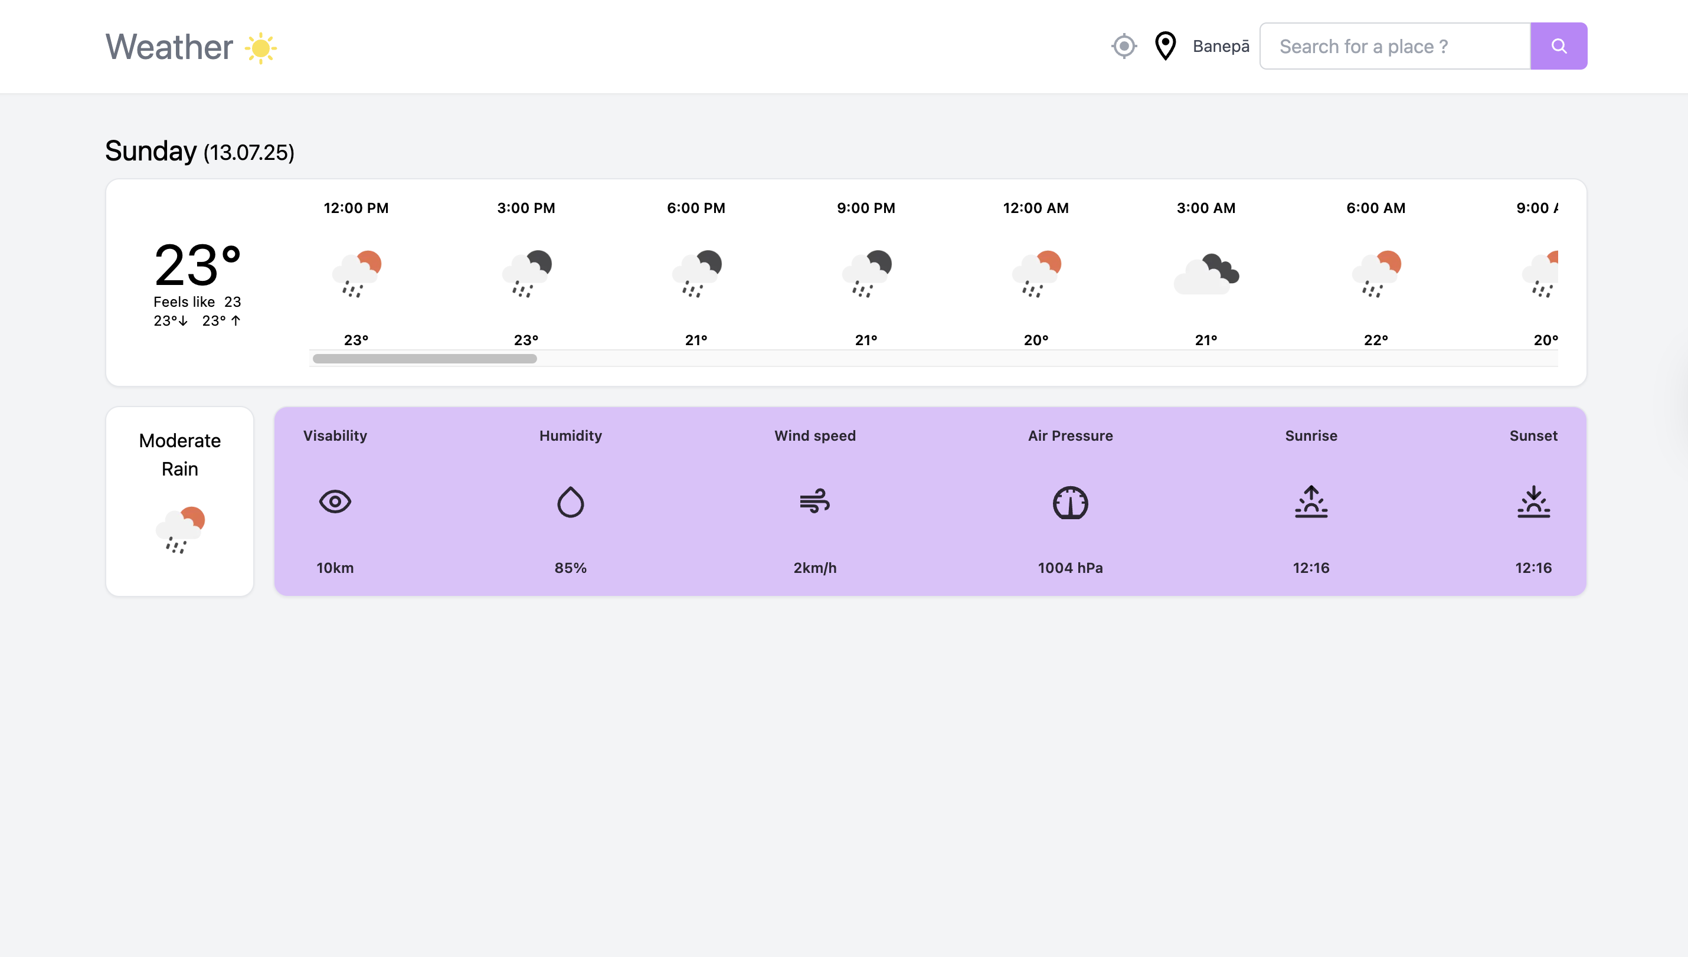Click the Humidity droplet icon
This screenshot has height=957, width=1688.
[570, 502]
